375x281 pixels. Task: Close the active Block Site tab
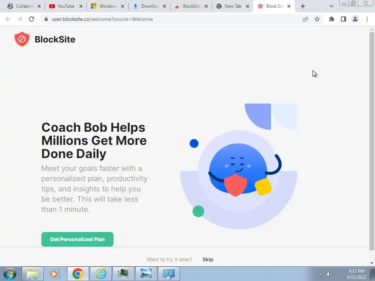pyautogui.click(x=289, y=6)
